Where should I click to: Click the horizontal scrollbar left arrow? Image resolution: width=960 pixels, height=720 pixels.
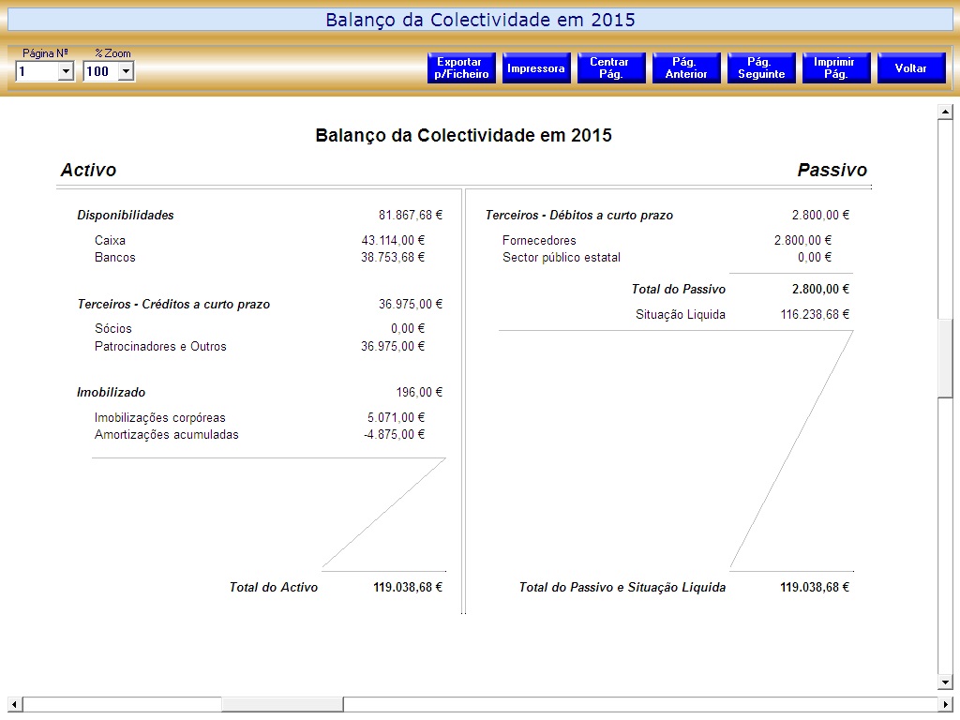[x=13, y=704]
